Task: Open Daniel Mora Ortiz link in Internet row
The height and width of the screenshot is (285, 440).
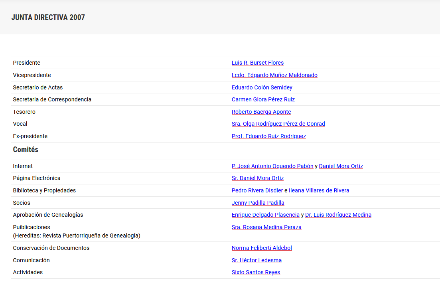Action: point(341,166)
